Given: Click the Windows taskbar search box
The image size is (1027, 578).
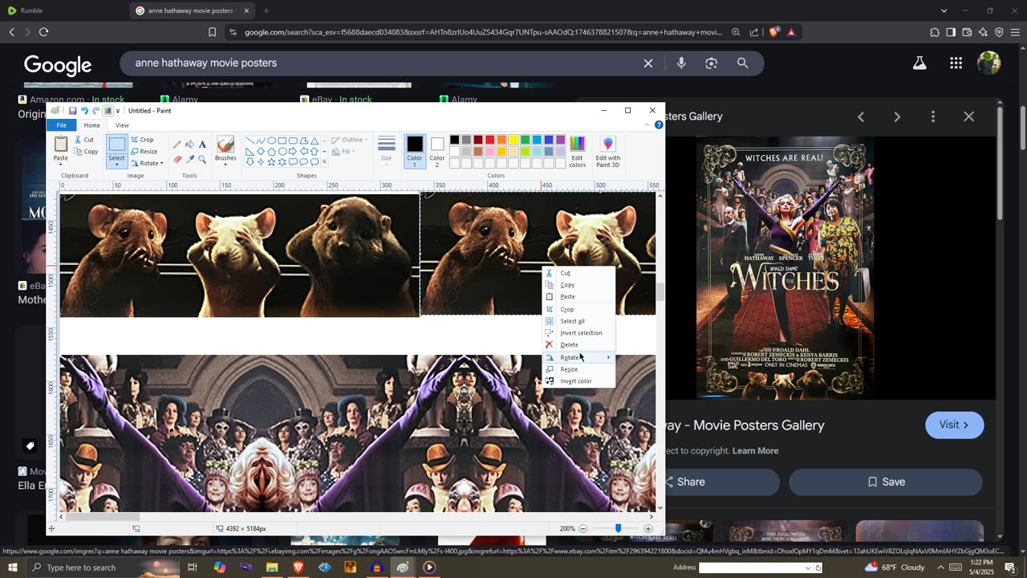Looking at the screenshot, I should 102,568.
